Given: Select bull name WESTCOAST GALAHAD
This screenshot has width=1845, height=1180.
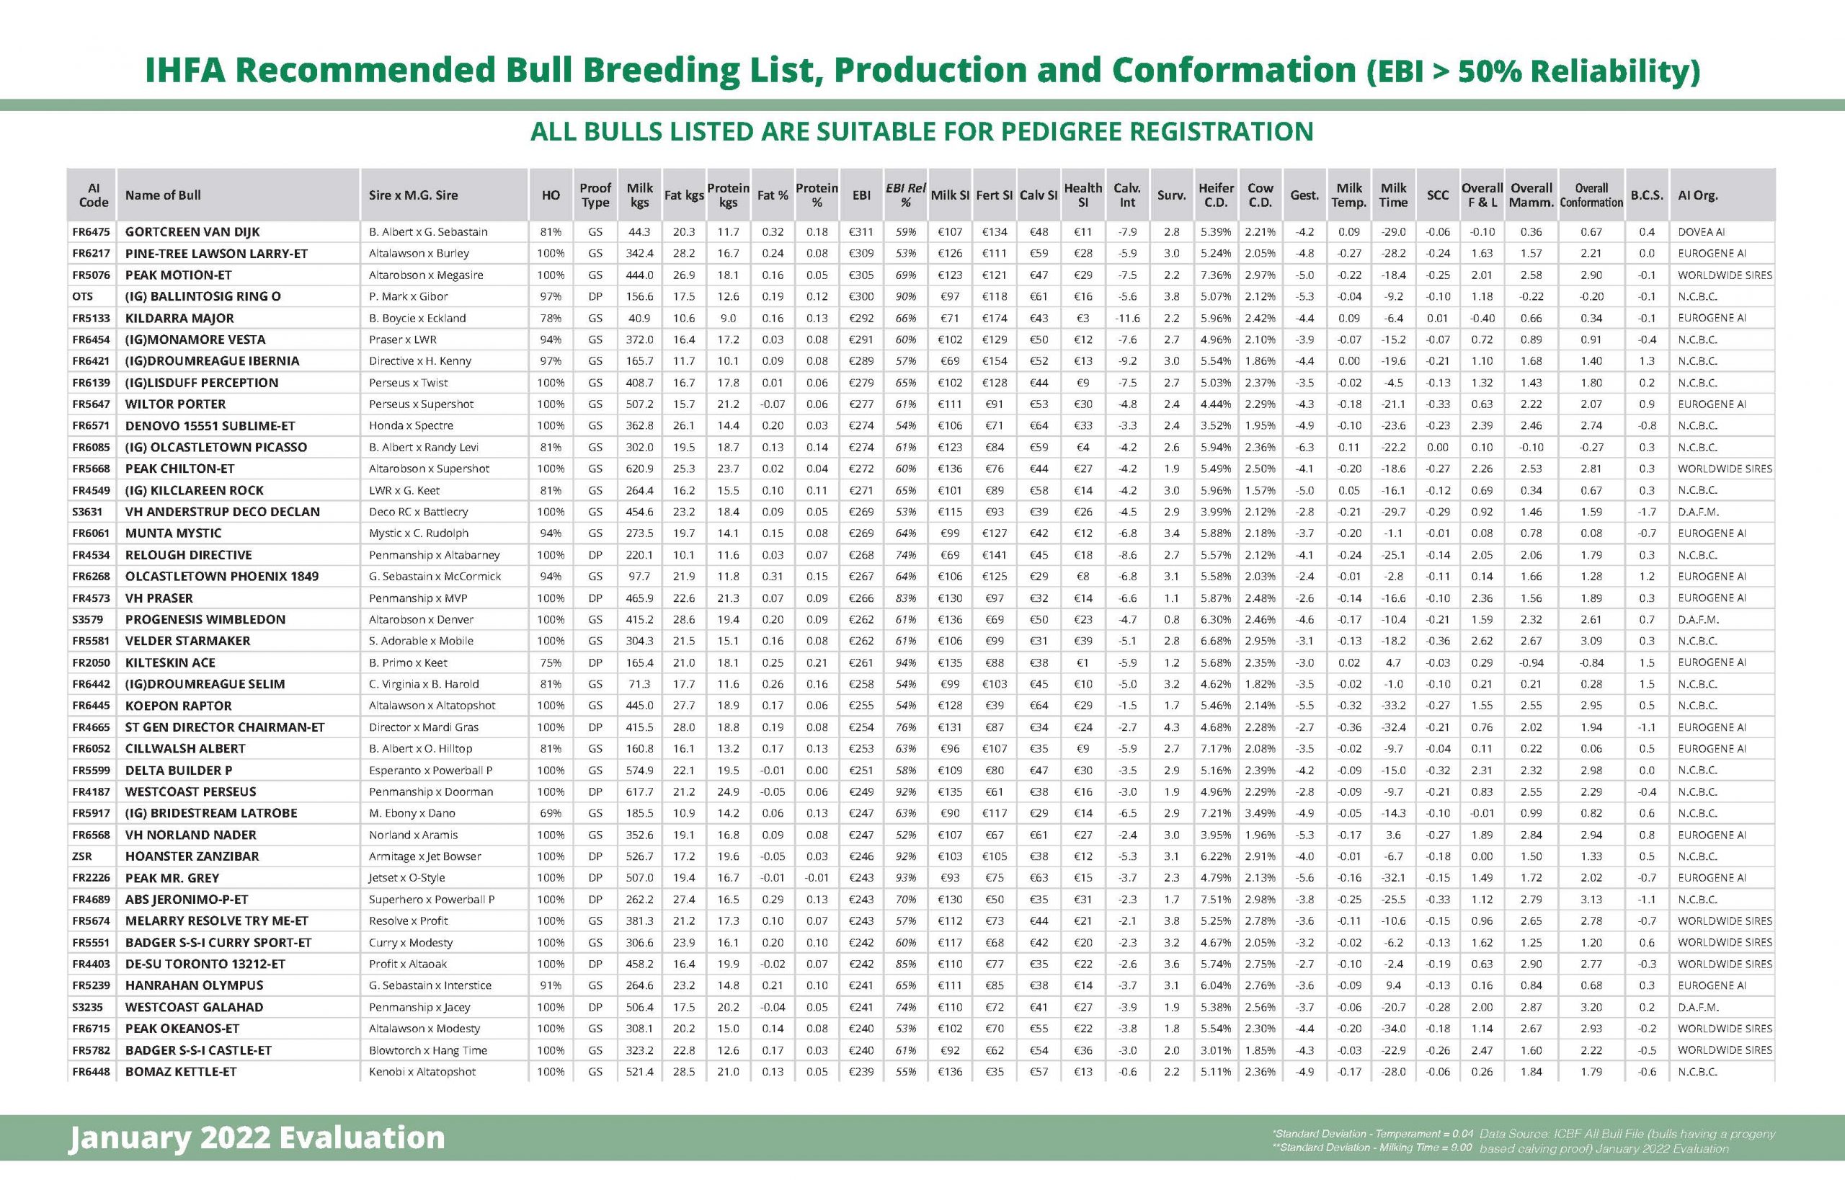Looking at the screenshot, I should tap(194, 1008).
